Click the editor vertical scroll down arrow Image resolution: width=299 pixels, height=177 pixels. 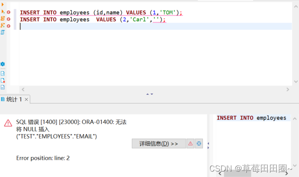coord(296,82)
